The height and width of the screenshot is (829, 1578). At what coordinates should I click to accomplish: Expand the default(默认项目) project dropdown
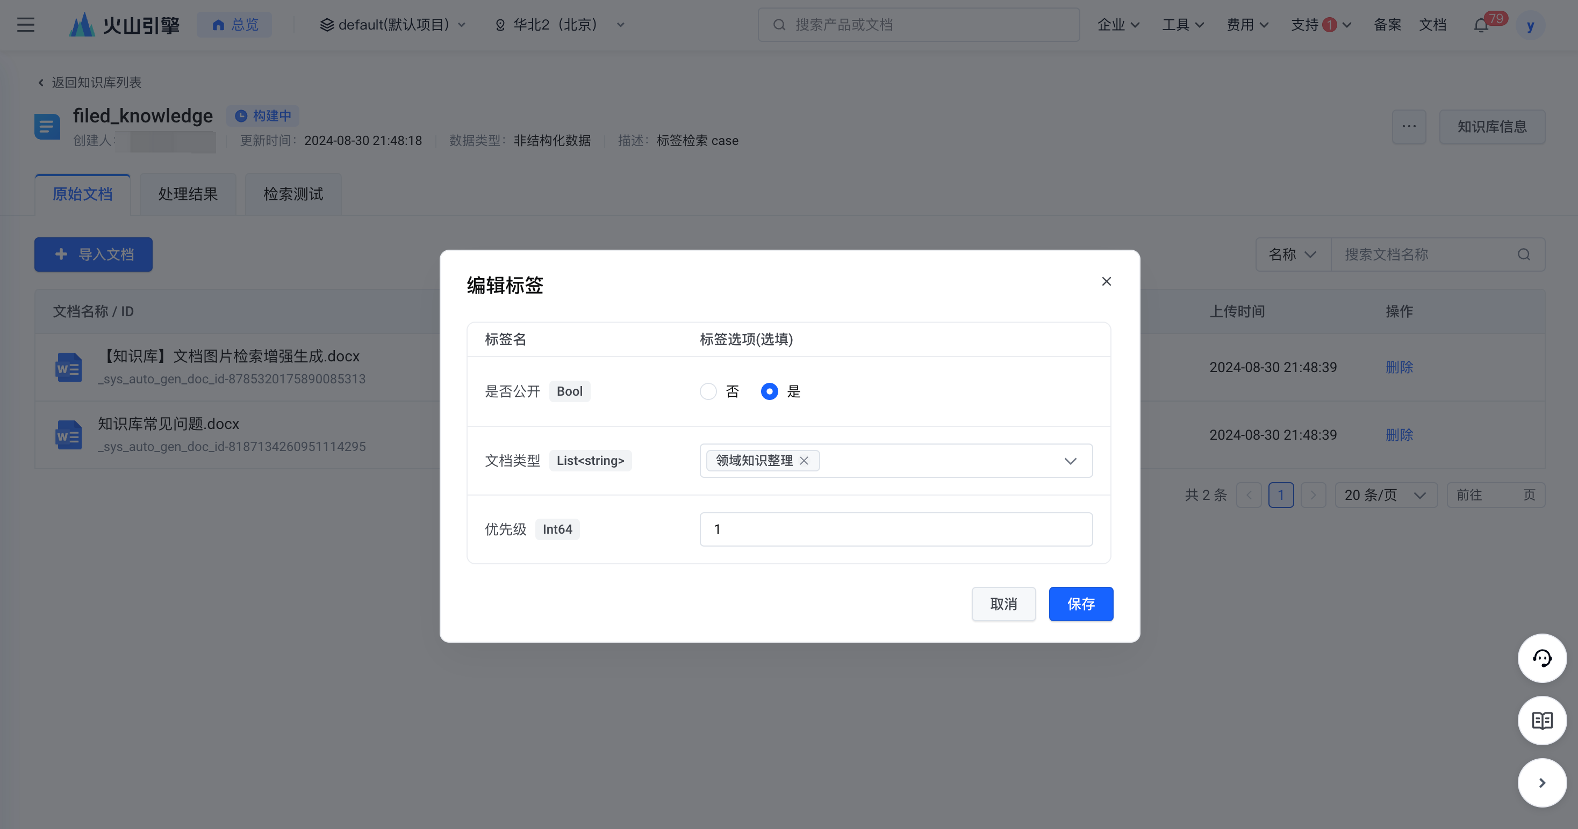393,25
